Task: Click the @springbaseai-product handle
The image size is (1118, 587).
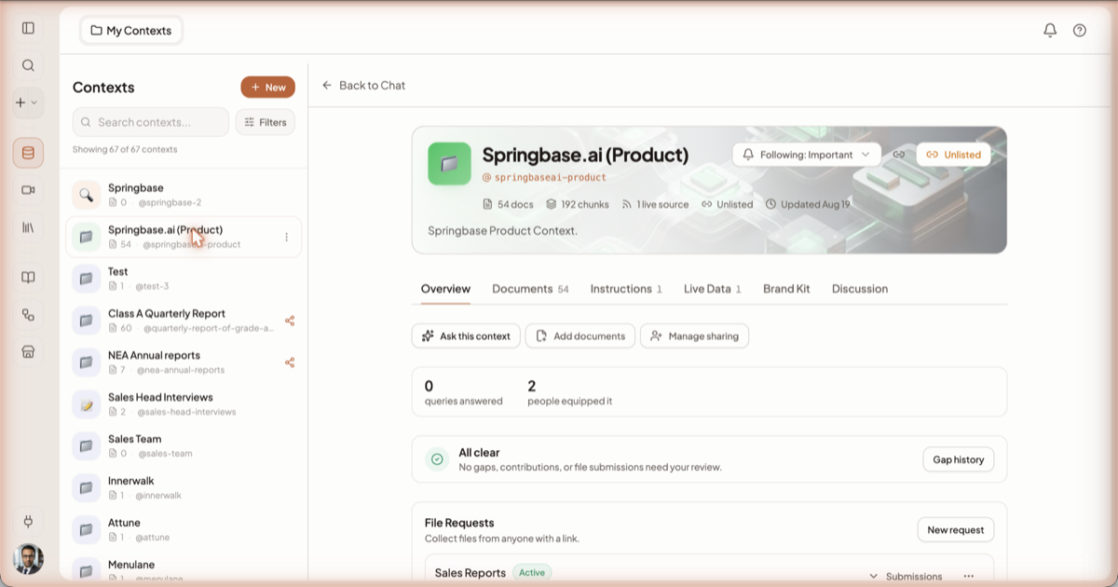Action: click(544, 177)
